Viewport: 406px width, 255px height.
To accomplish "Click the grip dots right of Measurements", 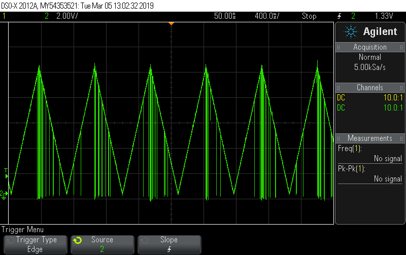I will tap(401, 138).
